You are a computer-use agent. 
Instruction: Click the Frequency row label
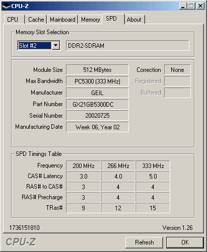pos(50,165)
